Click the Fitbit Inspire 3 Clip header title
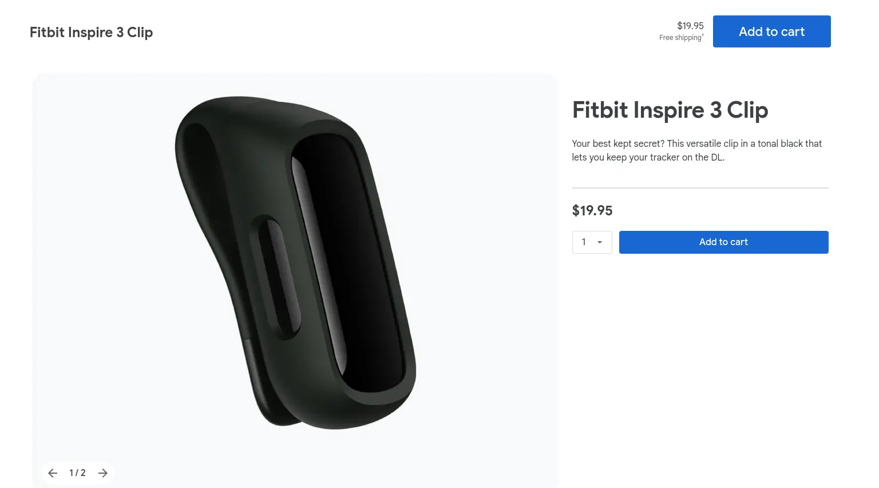Image resolution: width=879 pixels, height=488 pixels. click(91, 33)
